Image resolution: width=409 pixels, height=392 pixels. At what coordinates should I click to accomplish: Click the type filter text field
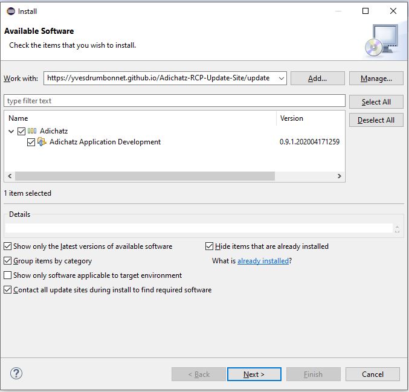coord(174,101)
